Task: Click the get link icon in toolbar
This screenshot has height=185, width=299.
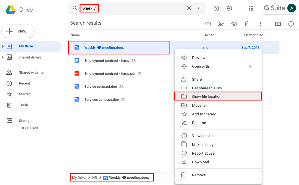Action: pos(208,24)
